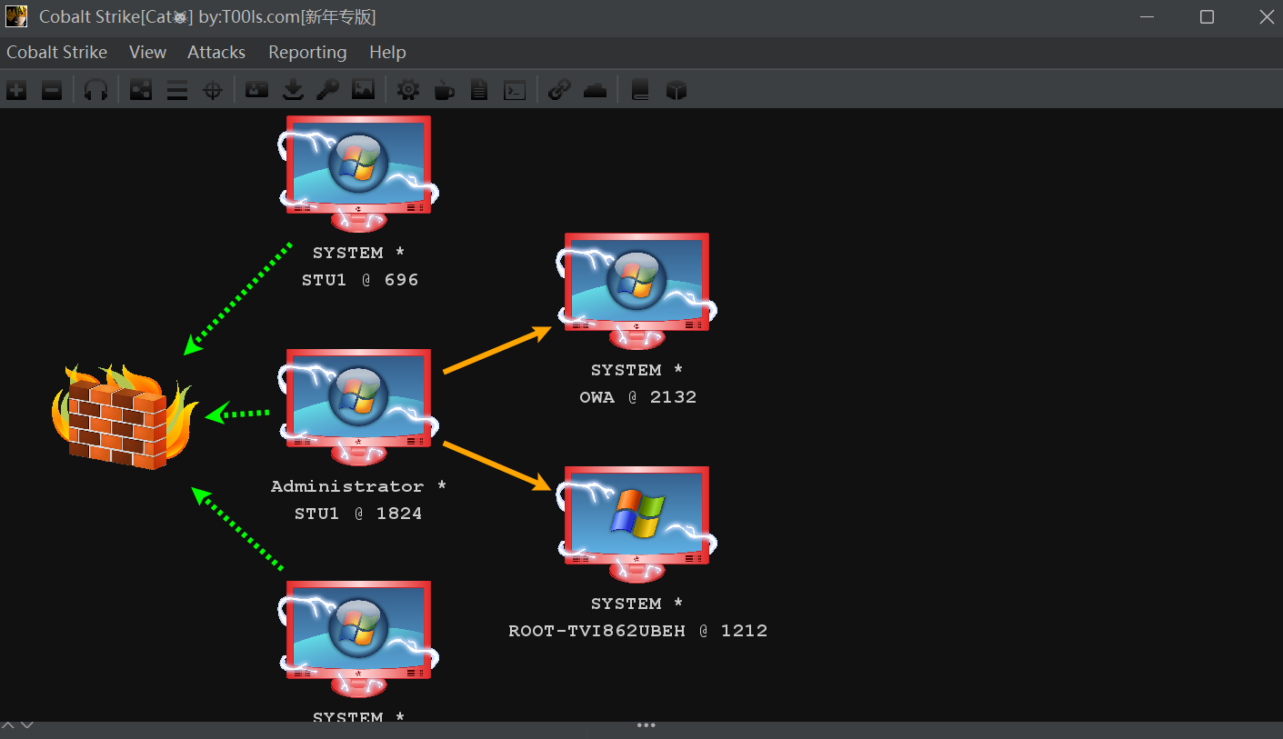The height and width of the screenshot is (739, 1283).
Task: Host a file using the chain link icon
Action: [x=559, y=90]
